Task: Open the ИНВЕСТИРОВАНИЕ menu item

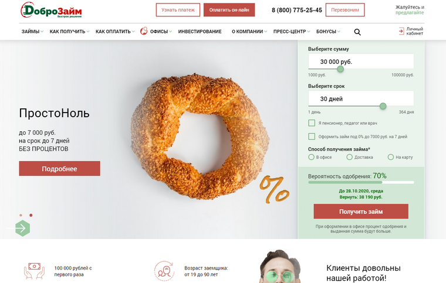Action: tap(200, 32)
